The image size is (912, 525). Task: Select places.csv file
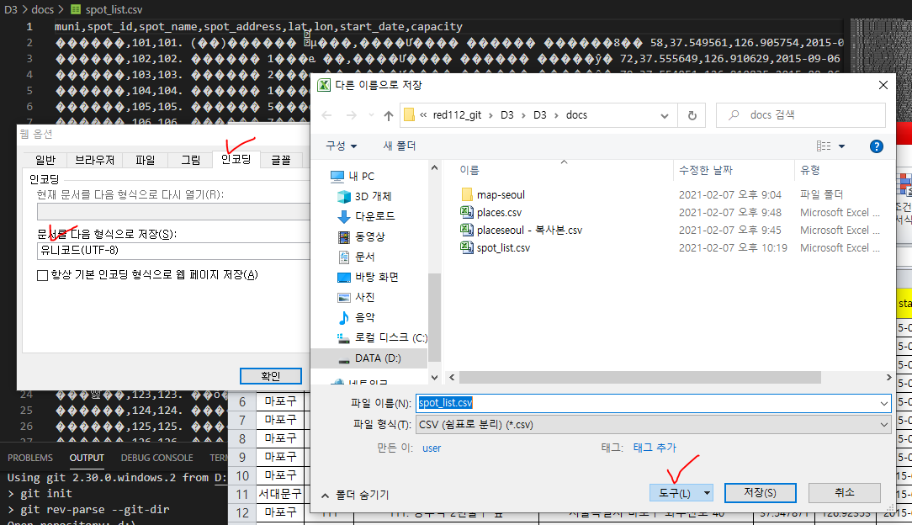(499, 212)
